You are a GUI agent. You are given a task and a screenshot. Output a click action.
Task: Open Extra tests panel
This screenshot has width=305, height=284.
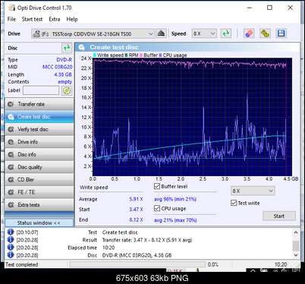tap(39, 205)
